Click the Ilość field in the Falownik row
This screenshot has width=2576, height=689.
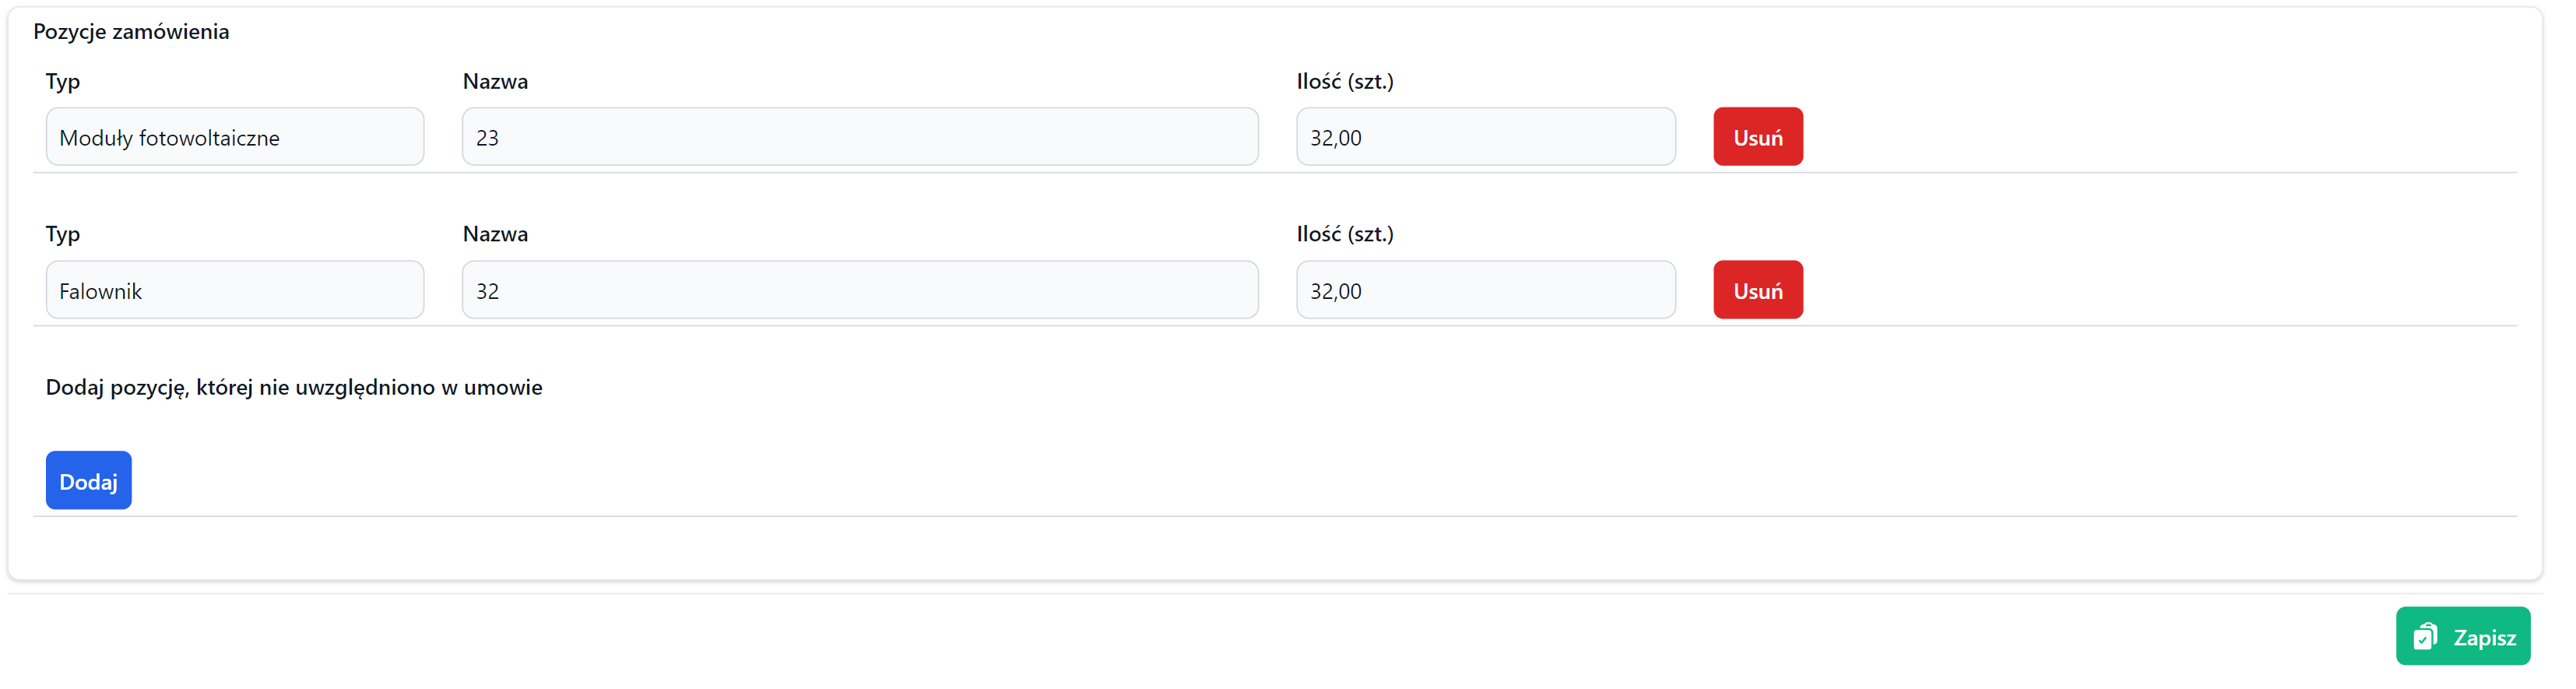1485,290
